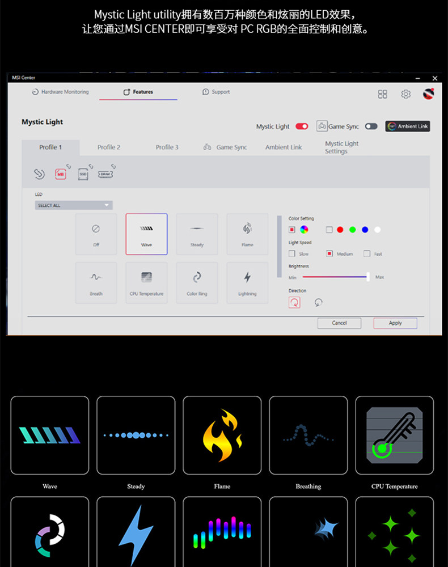Click the Breathing showcase thumbnail
The image size is (448, 567).
tap(308, 435)
